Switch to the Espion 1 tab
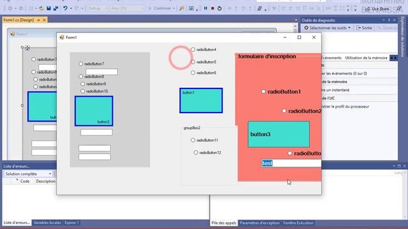The height and width of the screenshot is (229, 408). 71,223
